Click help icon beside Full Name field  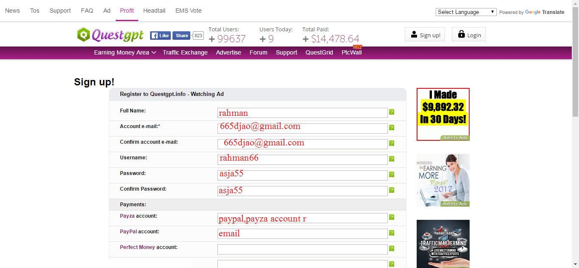pos(392,112)
